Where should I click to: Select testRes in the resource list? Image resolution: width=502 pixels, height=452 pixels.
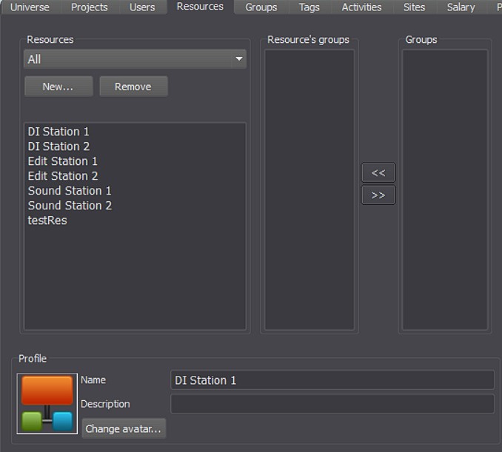point(135,220)
